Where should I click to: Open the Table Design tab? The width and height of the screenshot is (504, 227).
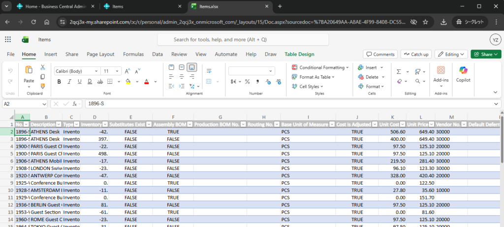pyautogui.click(x=299, y=54)
